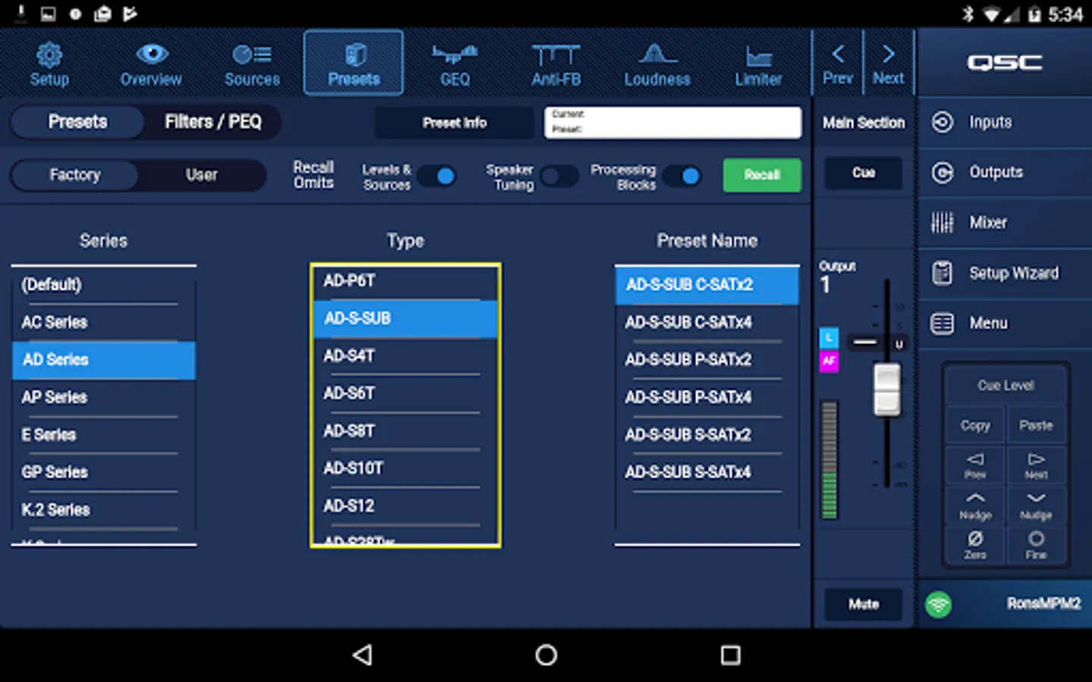Select type AD-S8T
The image size is (1092, 682).
(x=405, y=431)
